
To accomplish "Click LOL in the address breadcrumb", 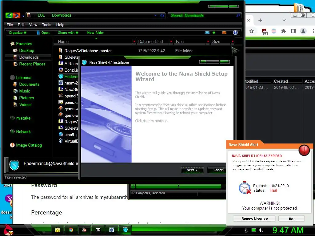I will pyautogui.click(x=41, y=15).
